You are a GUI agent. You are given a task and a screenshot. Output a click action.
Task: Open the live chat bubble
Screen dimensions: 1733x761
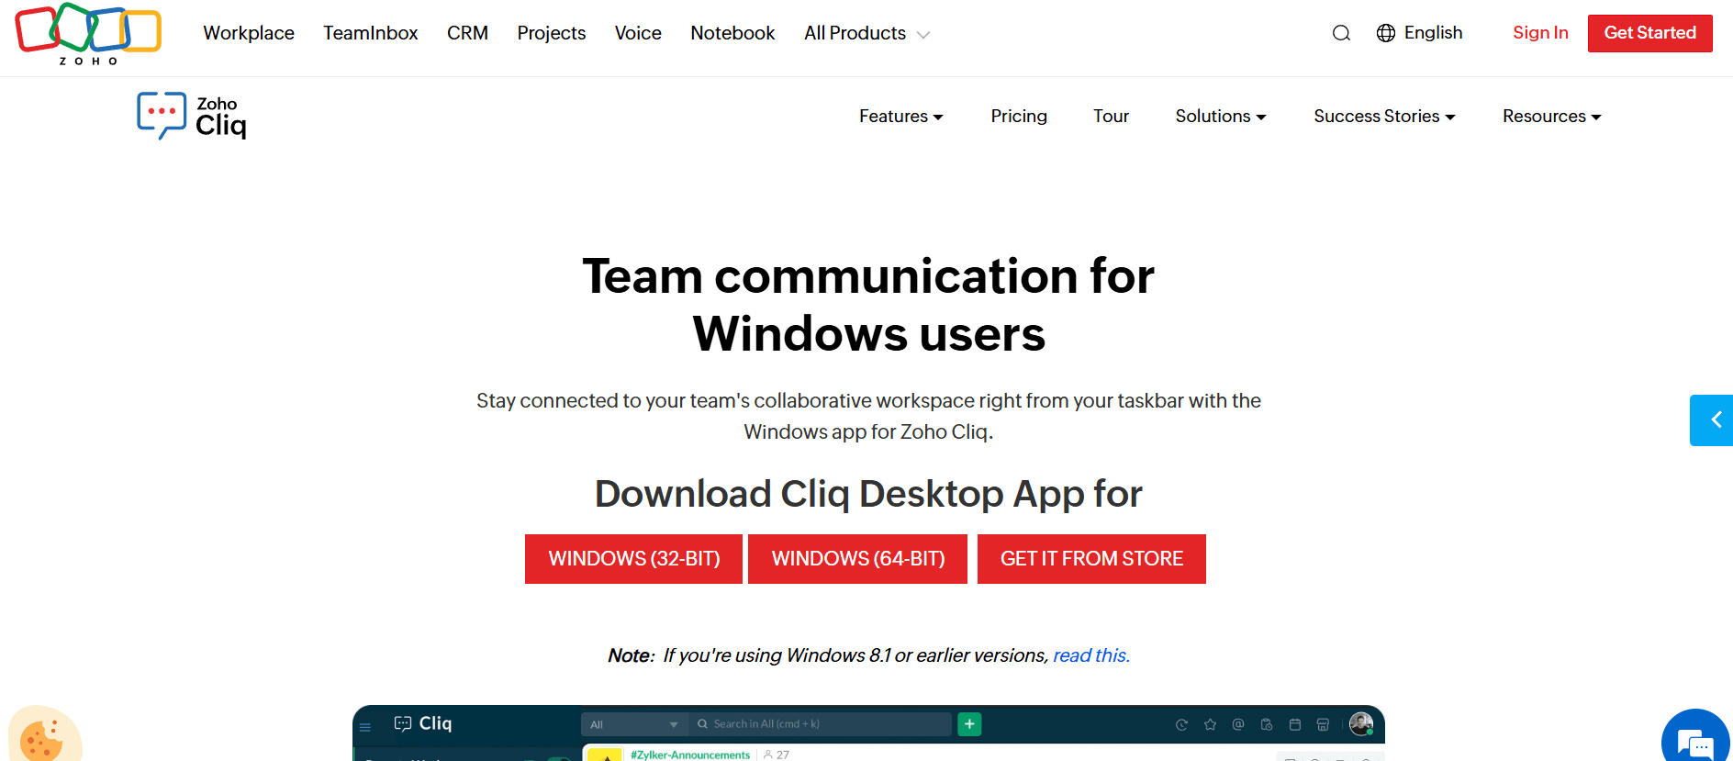pyautogui.click(x=1695, y=737)
